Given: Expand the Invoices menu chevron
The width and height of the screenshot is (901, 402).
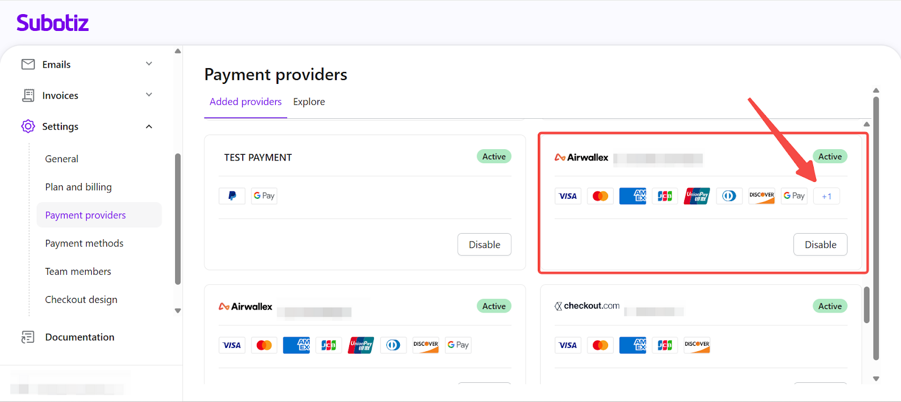Looking at the screenshot, I should 149,95.
